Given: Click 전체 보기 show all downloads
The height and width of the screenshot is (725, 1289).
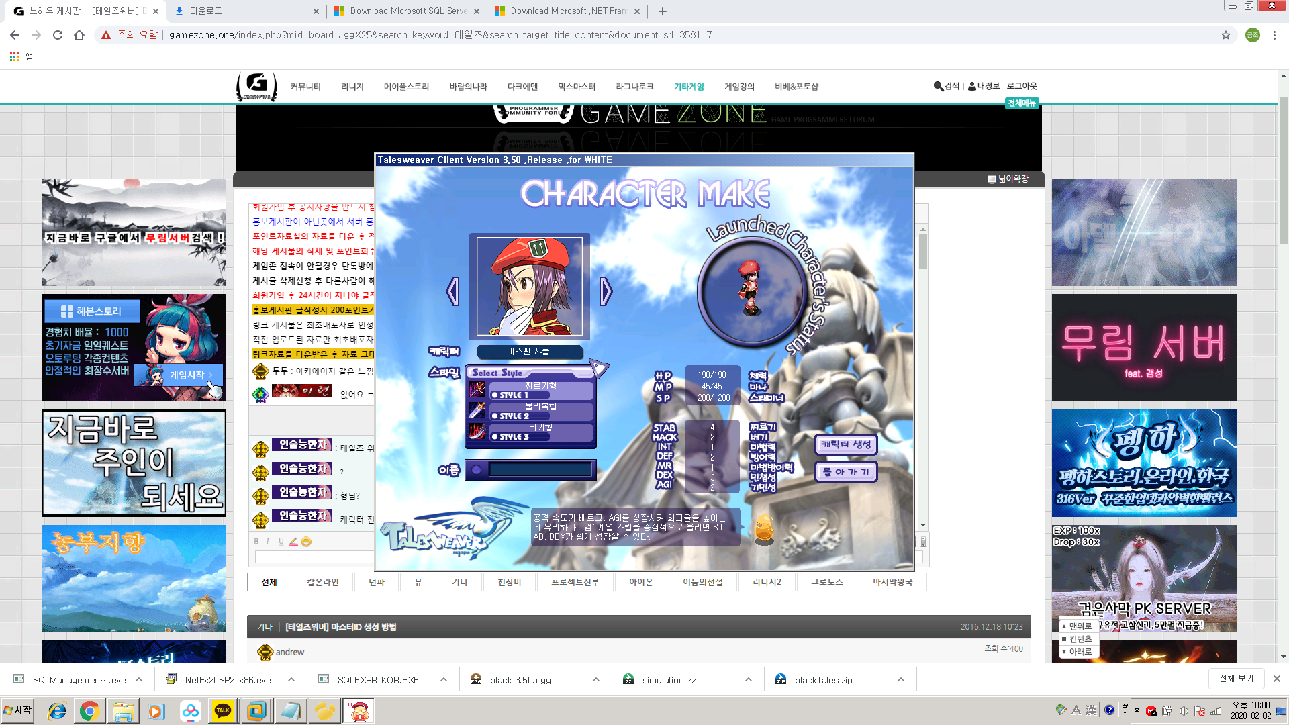Looking at the screenshot, I should 1236,679.
